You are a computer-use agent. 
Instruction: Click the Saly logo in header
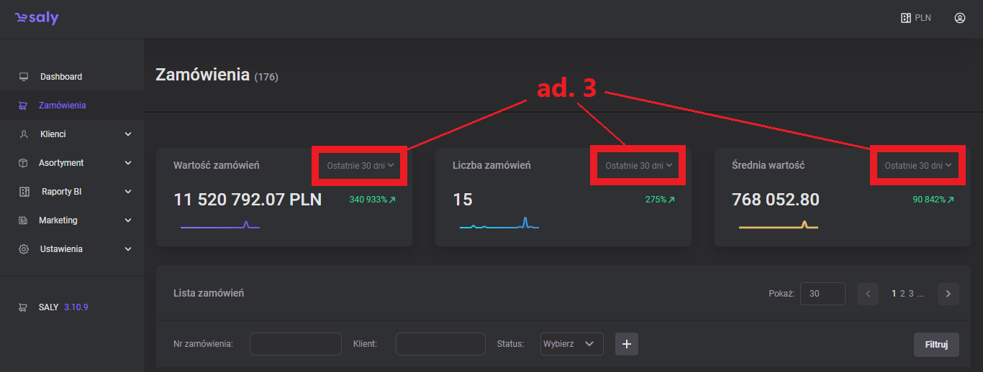tap(37, 19)
